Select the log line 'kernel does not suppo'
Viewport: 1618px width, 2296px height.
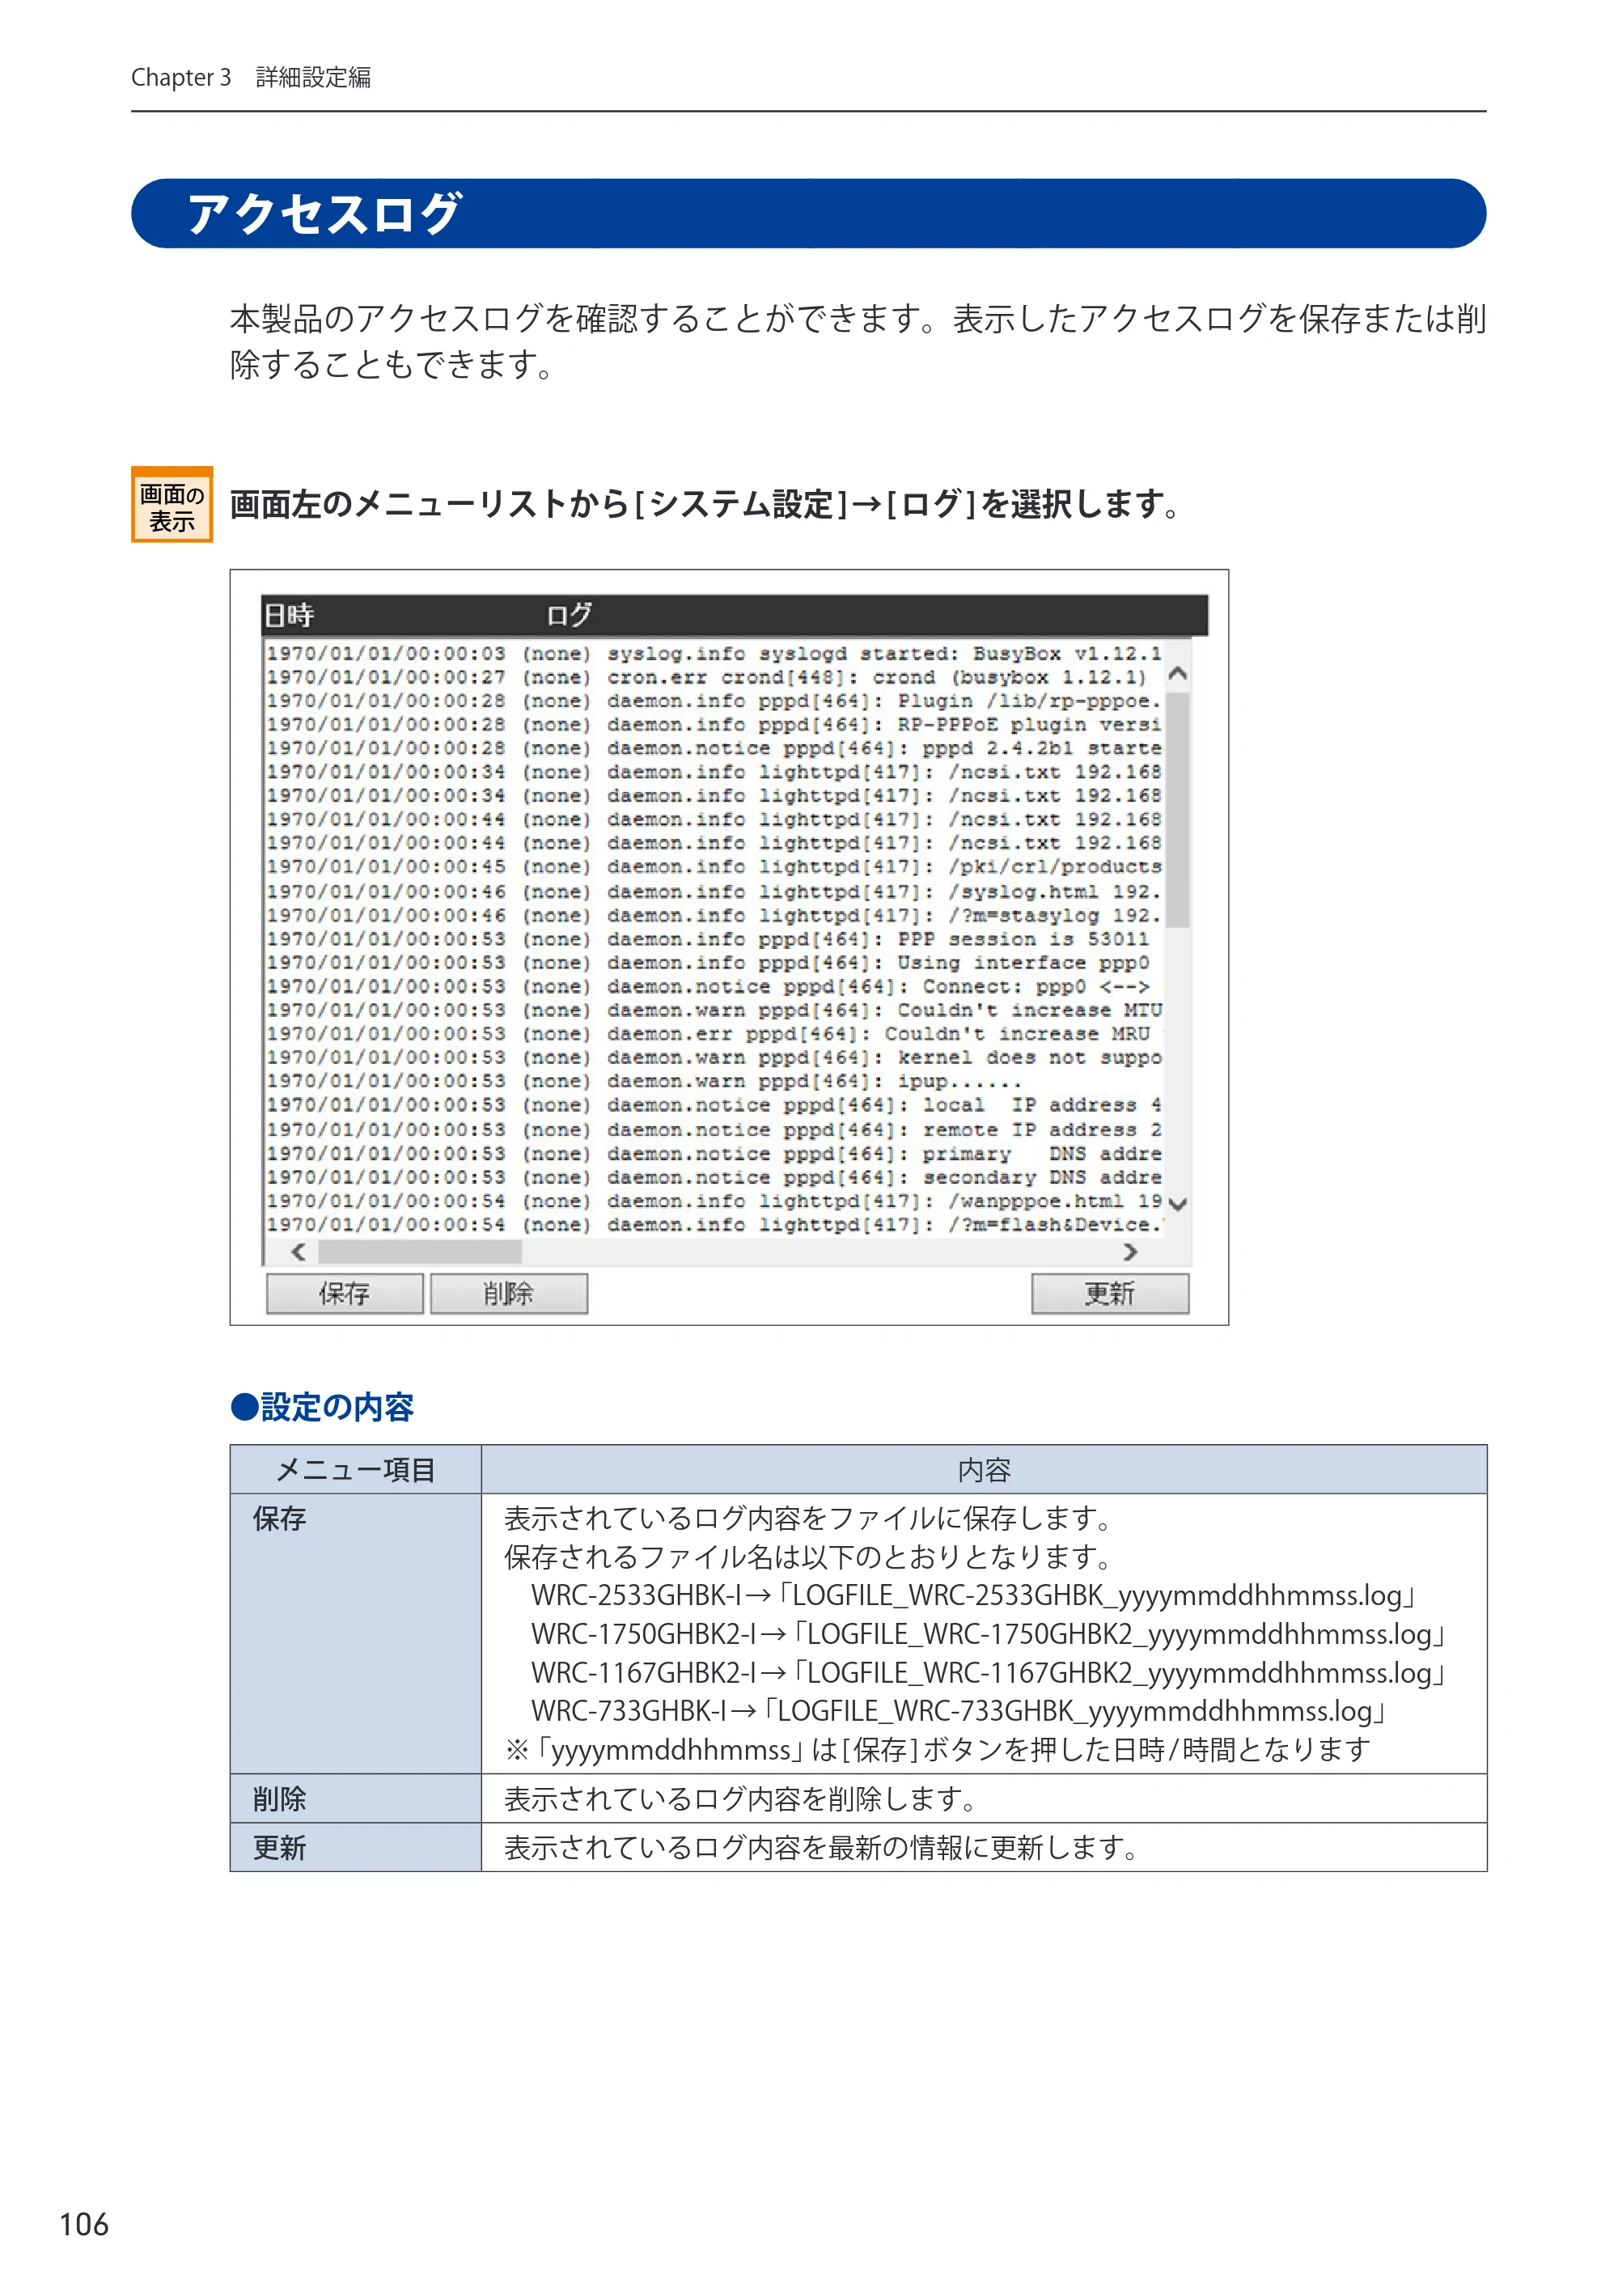(x=714, y=1057)
